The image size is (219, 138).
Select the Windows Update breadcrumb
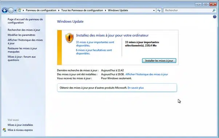tap(118, 10)
